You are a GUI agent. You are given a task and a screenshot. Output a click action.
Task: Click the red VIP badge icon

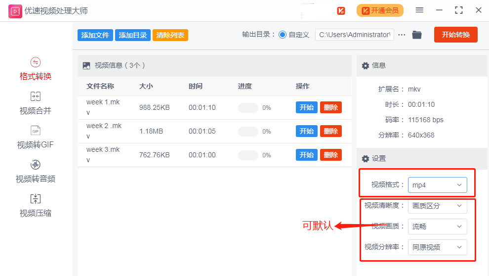click(341, 10)
